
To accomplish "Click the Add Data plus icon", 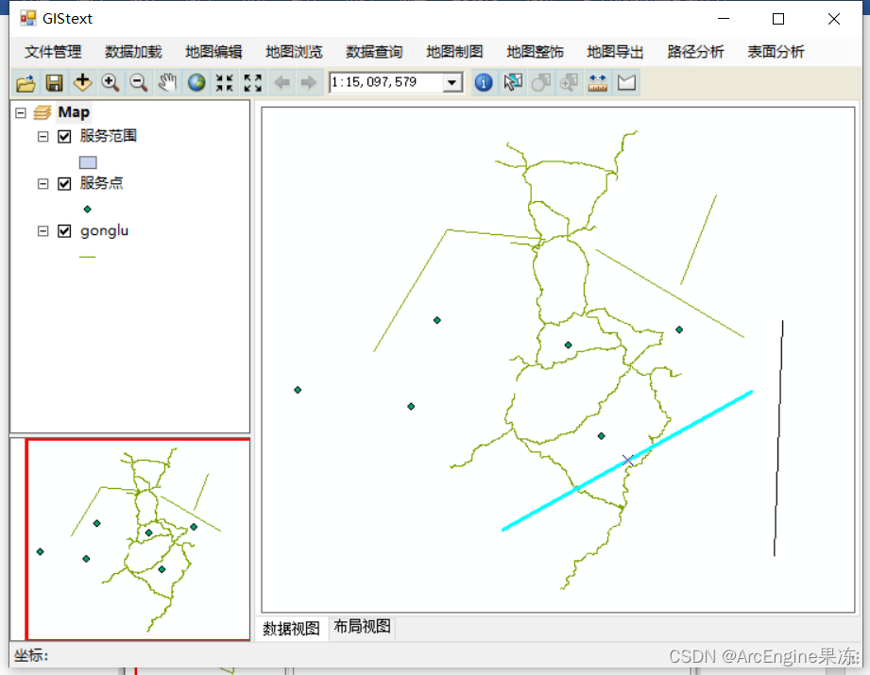I will (x=82, y=83).
